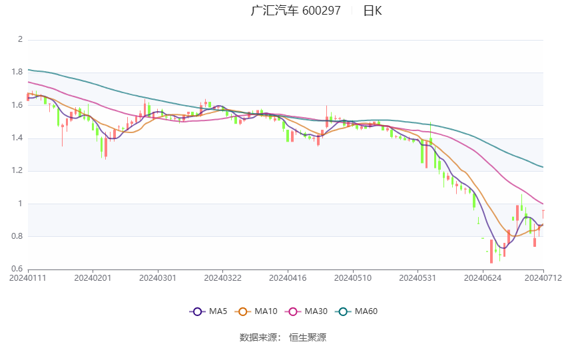Toggle the MA30 legend label text
The width and height of the screenshot is (566, 344).
click(x=316, y=311)
